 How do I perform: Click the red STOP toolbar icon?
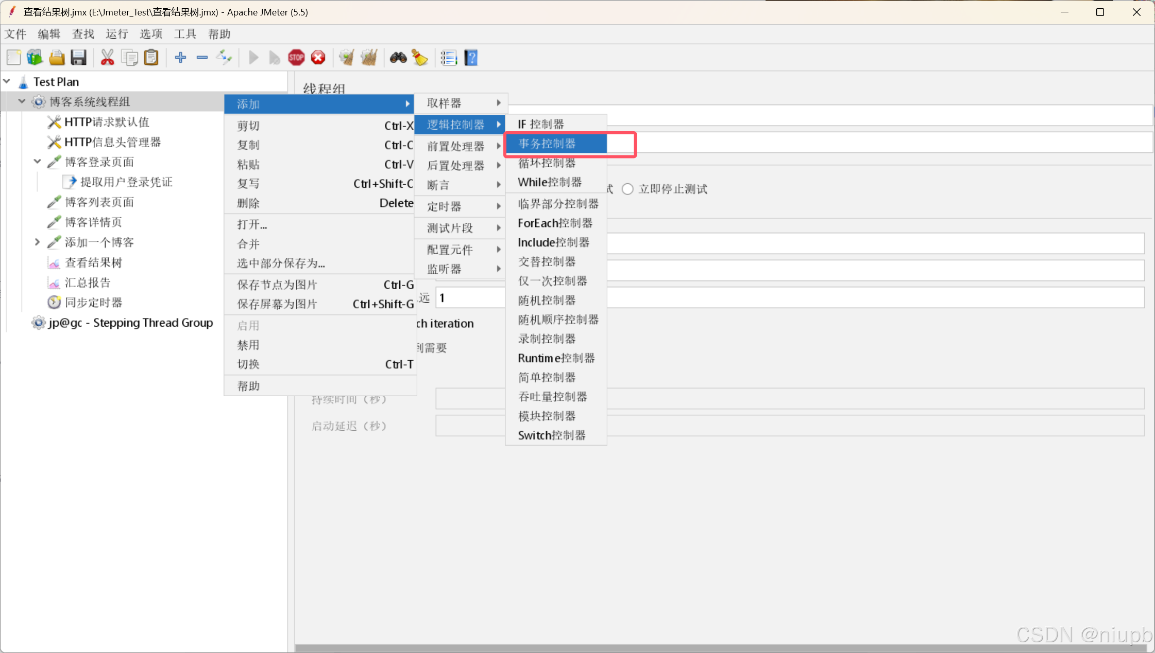coord(296,58)
